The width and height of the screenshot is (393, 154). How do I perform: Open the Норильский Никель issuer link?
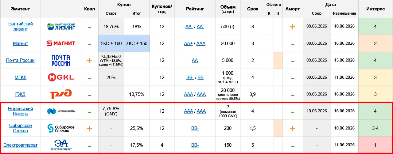click(21, 111)
